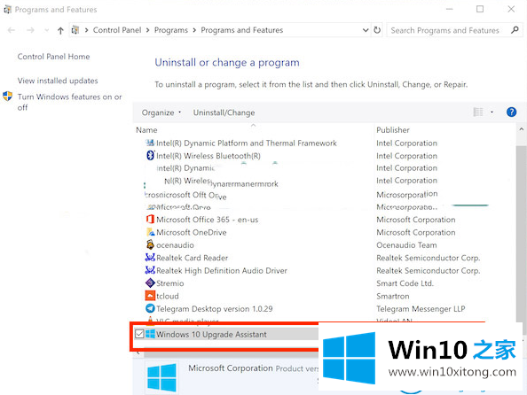Refresh the Programs and Features list
The image size is (527, 395).
coord(377,30)
